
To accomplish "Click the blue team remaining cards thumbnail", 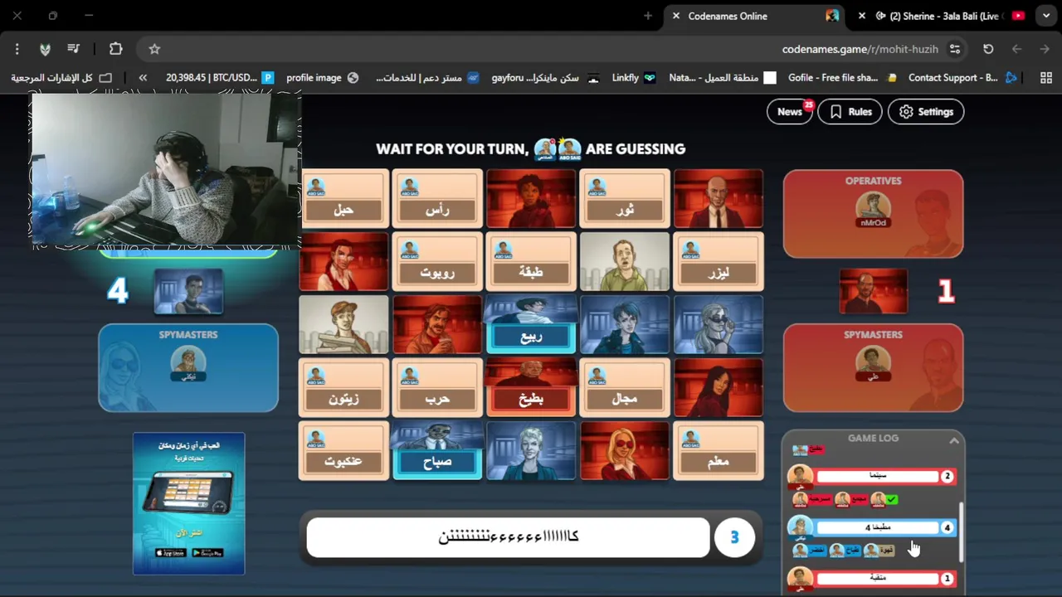I will point(188,291).
